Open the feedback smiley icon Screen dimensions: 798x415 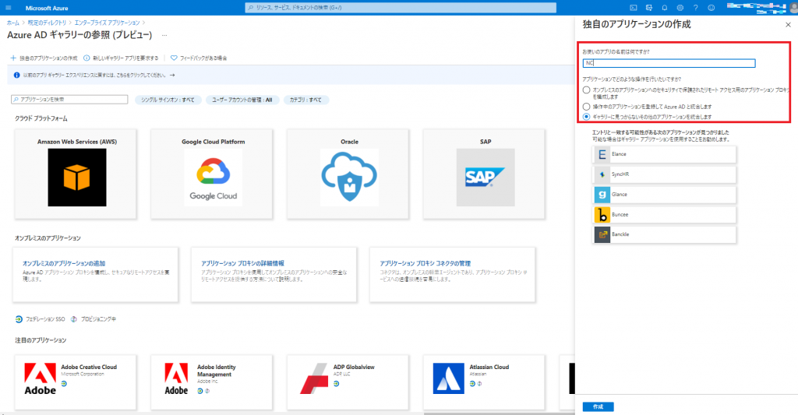click(711, 8)
